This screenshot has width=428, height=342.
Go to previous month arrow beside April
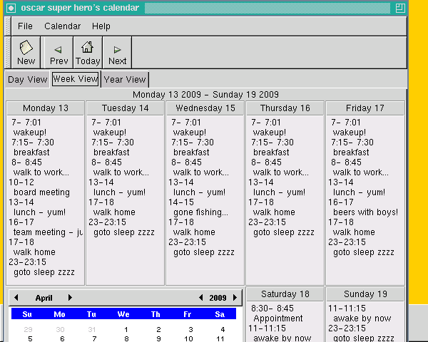pos(16,298)
